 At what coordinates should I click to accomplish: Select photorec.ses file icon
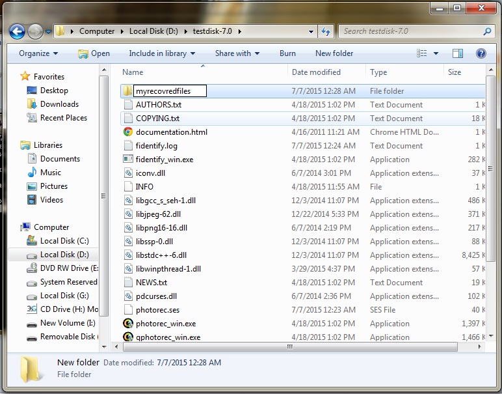(128, 310)
